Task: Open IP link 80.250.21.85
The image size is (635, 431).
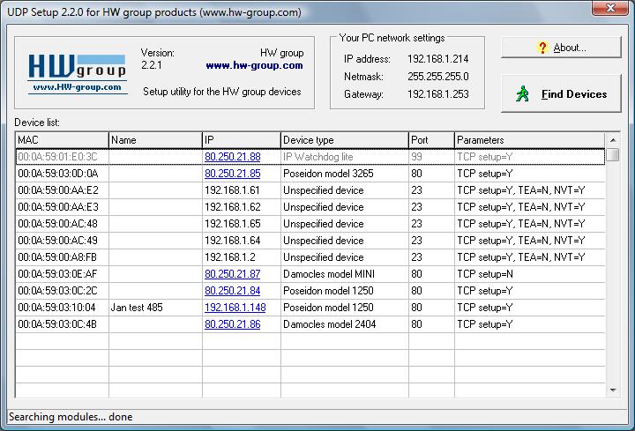Action: pos(233,174)
